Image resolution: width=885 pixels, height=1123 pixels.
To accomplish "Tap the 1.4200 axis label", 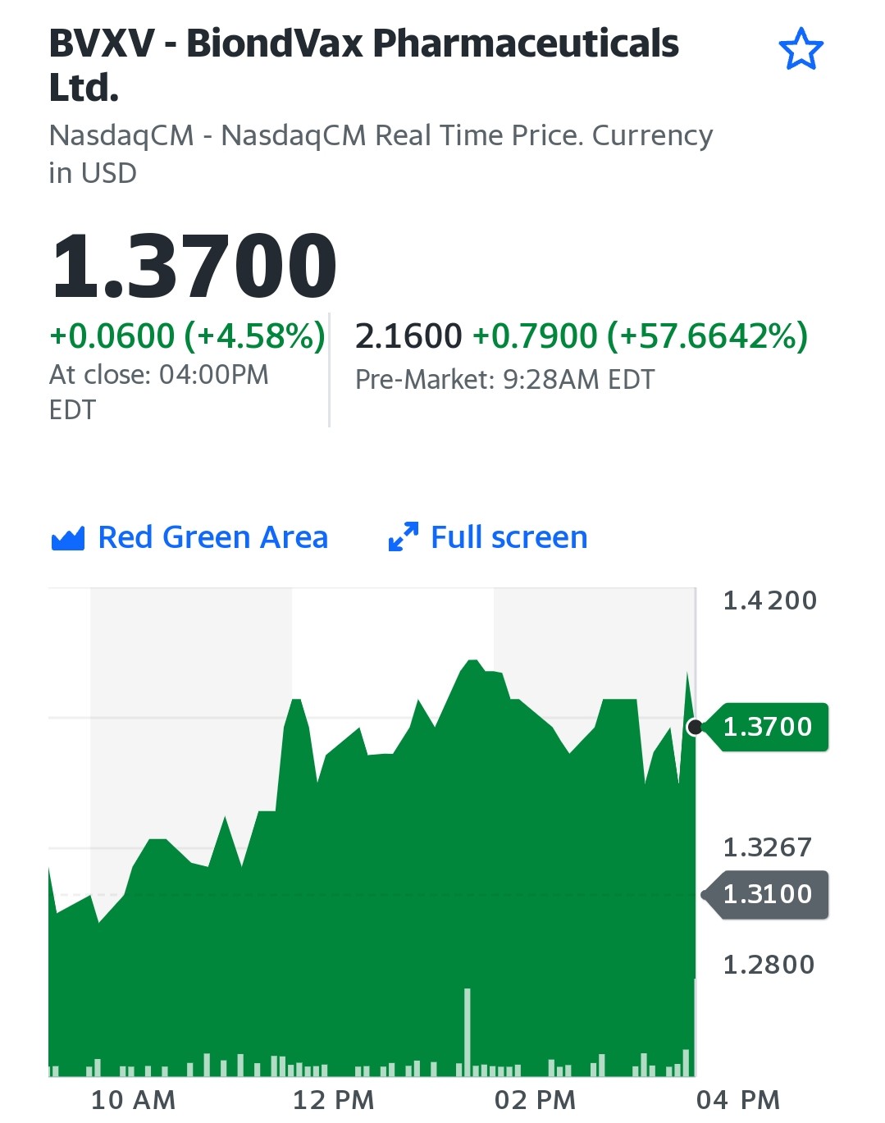I will [x=769, y=600].
